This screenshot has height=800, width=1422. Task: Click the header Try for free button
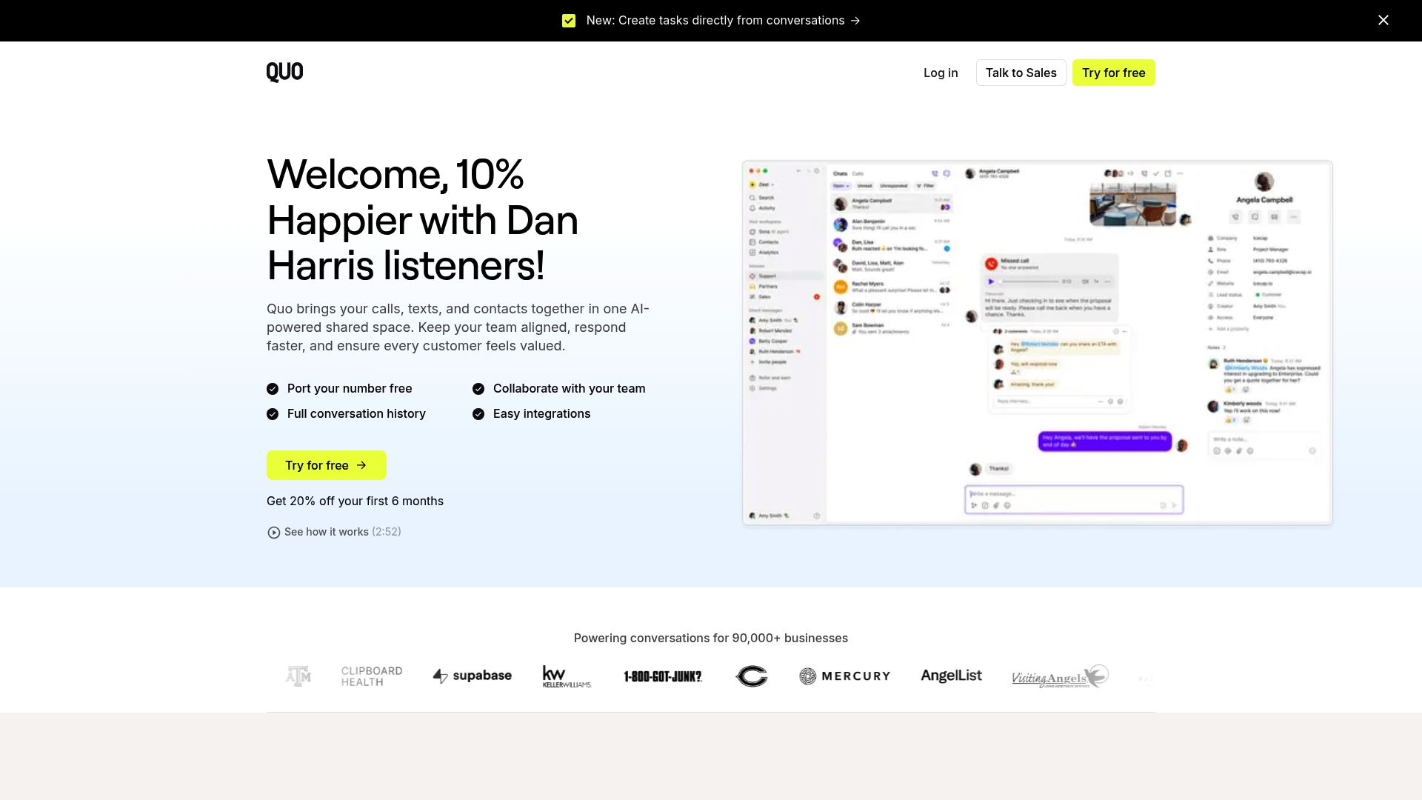pyautogui.click(x=1113, y=73)
